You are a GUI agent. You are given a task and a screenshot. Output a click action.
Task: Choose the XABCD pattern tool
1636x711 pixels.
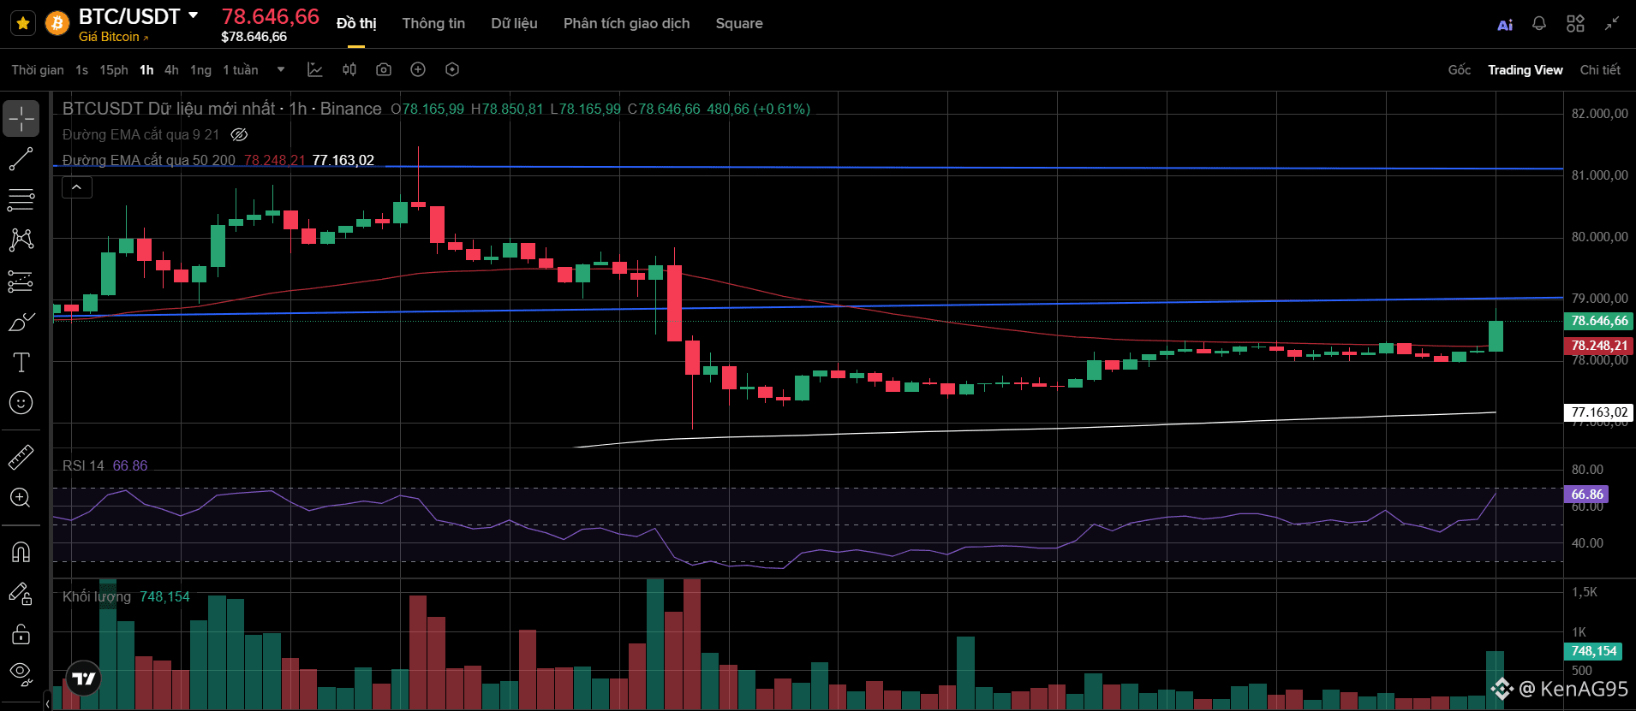pyautogui.click(x=21, y=240)
